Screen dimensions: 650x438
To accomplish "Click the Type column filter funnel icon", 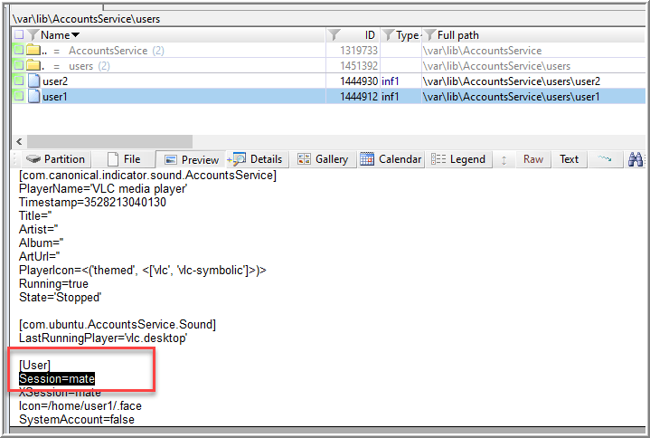I will (x=388, y=35).
